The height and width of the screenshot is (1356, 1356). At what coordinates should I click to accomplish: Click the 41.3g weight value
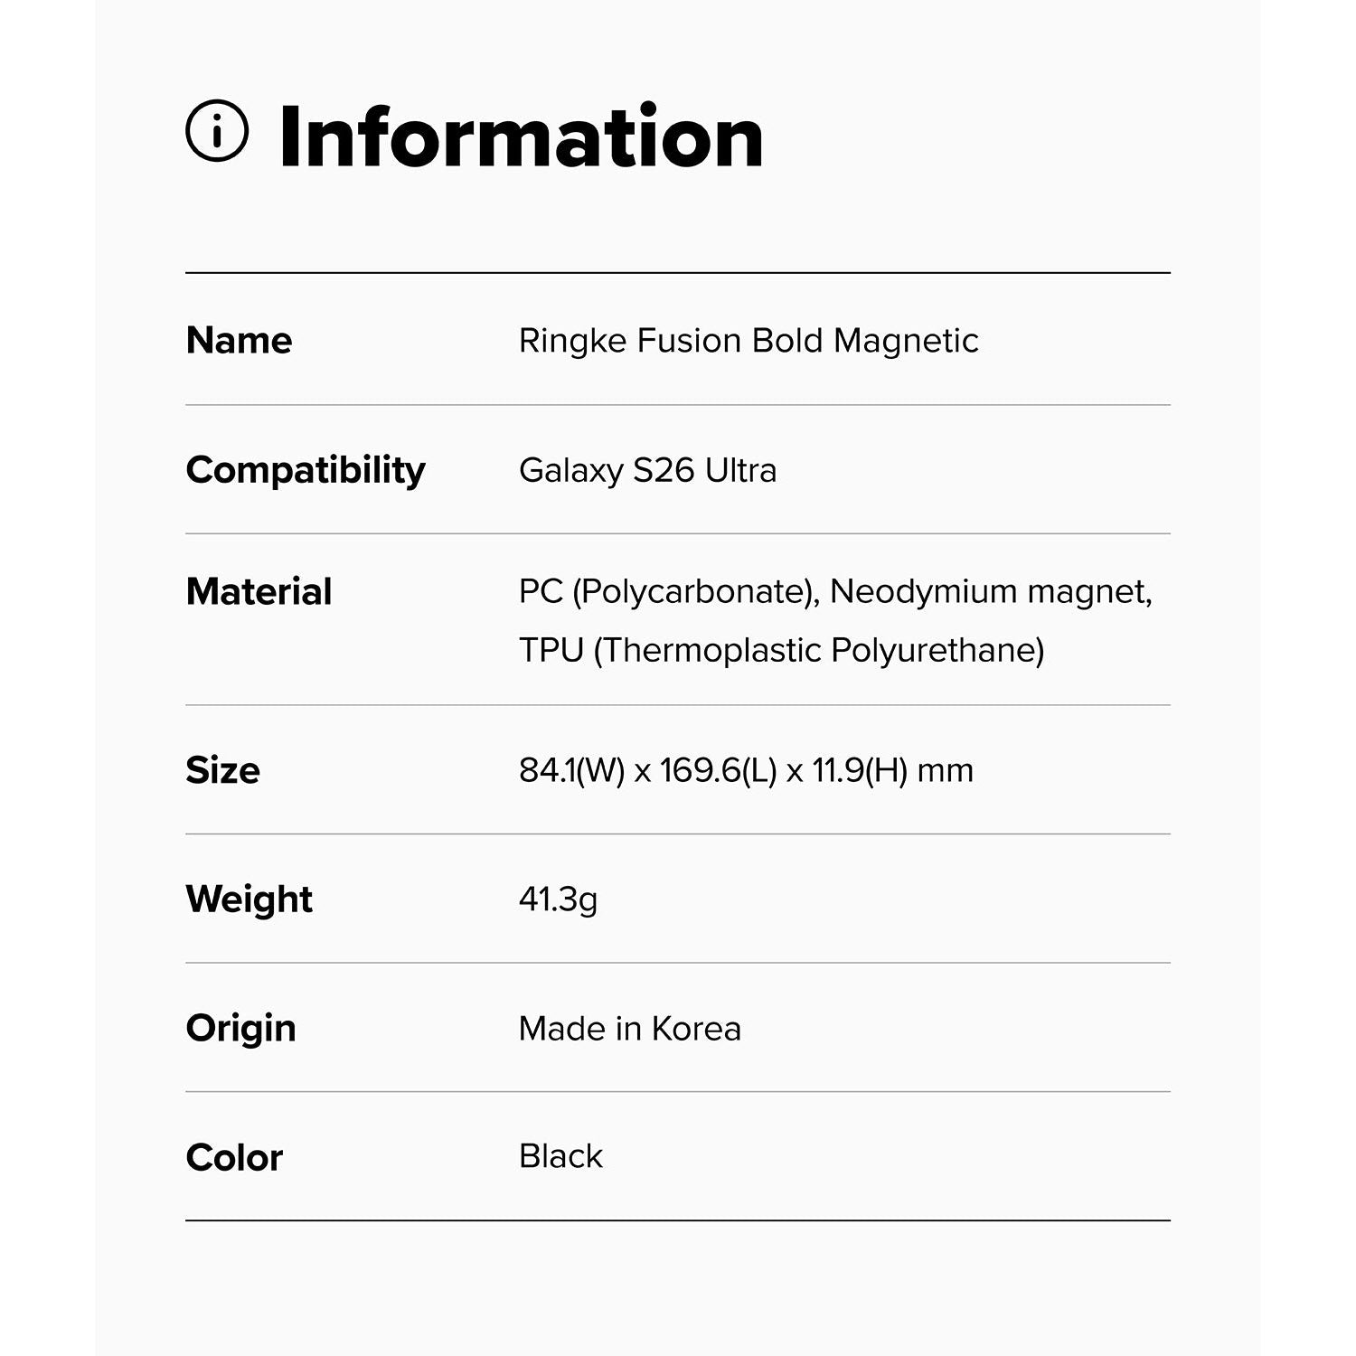click(x=558, y=899)
